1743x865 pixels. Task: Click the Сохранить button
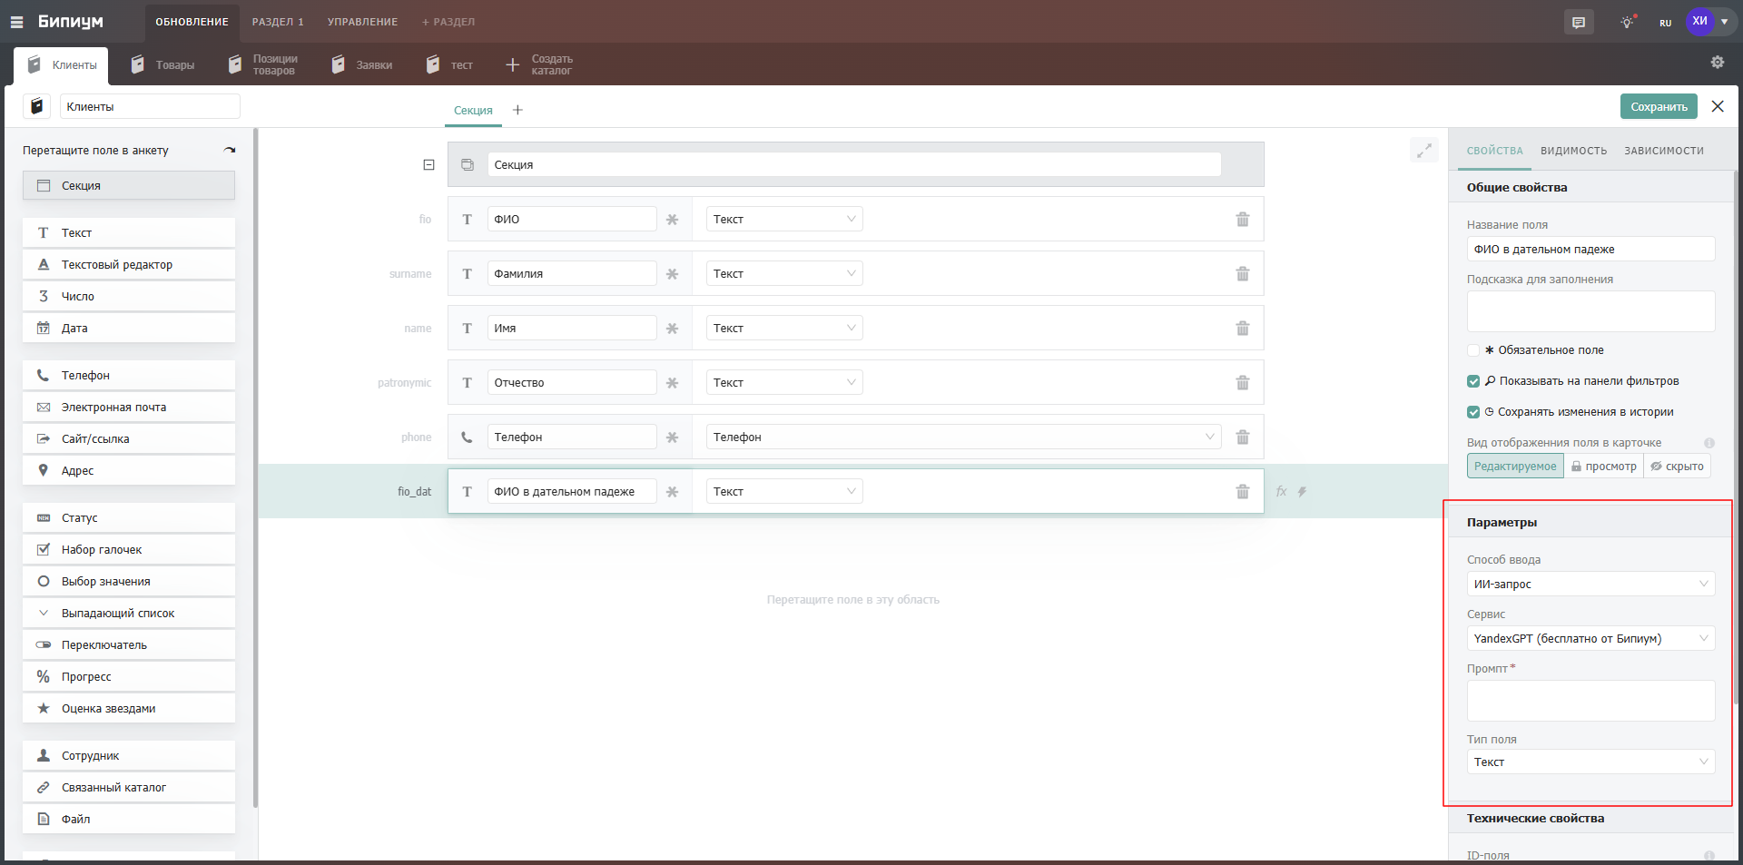(1658, 107)
